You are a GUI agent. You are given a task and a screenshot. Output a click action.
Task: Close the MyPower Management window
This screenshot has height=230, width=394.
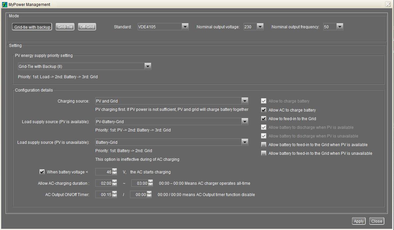tap(388, 4)
